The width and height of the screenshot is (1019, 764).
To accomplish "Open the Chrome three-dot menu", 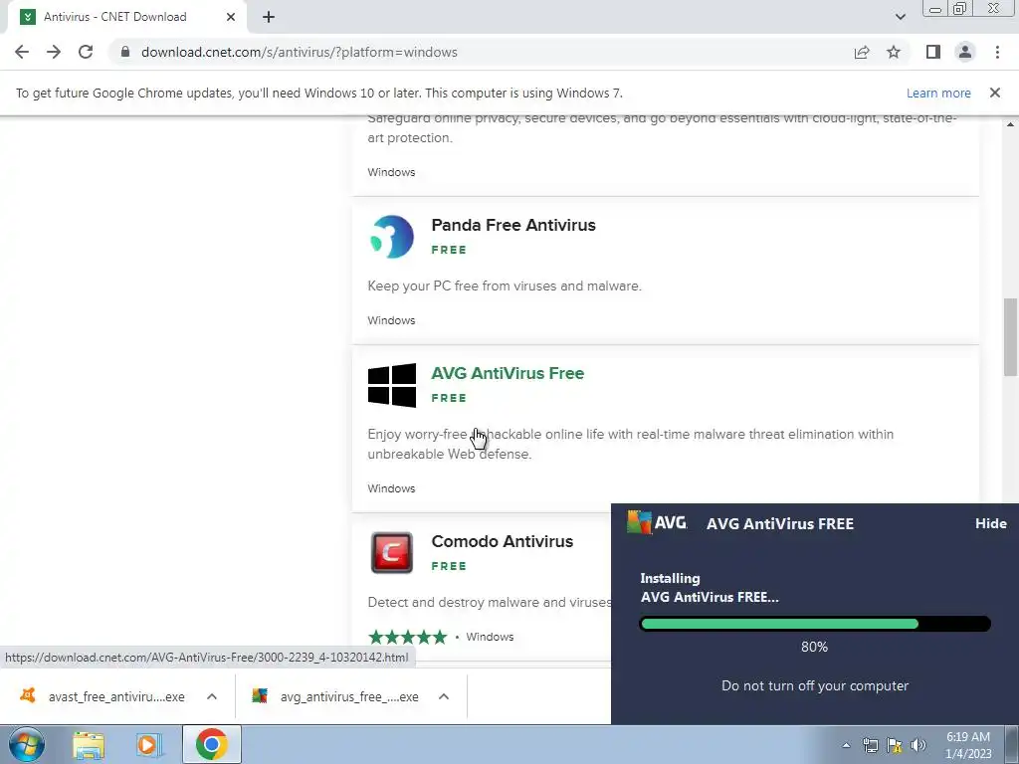I will (997, 52).
